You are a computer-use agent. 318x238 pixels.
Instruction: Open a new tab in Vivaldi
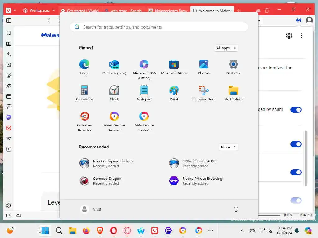(x=239, y=10)
